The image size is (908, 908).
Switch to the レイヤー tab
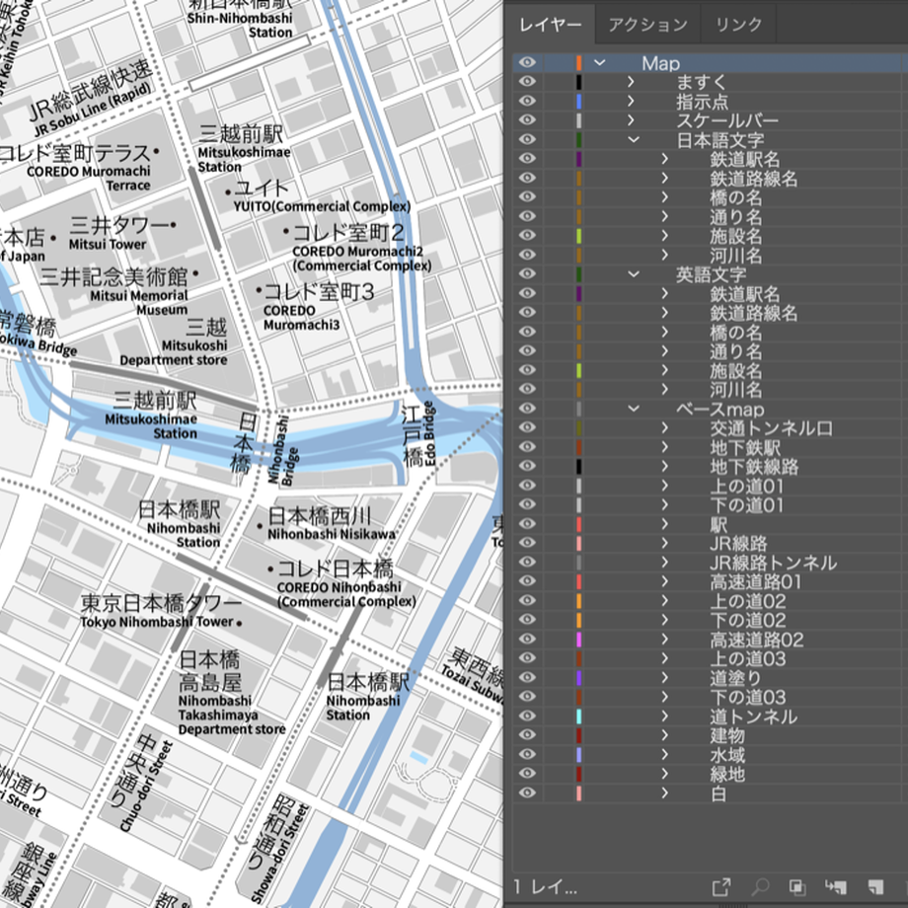tap(550, 25)
